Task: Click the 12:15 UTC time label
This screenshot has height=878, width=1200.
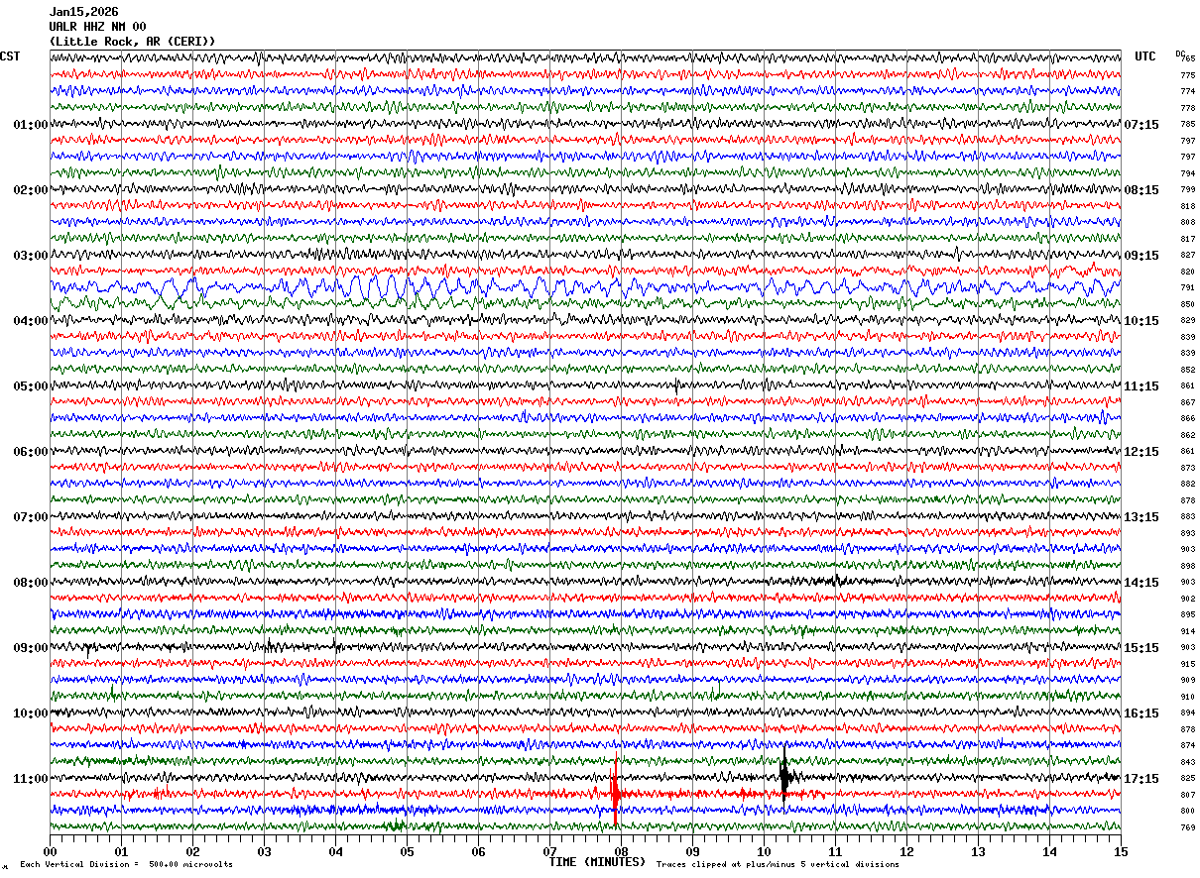Action: [x=1141, y=452]
